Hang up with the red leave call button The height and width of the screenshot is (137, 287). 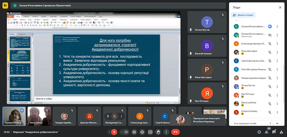(x=175, y=132)
